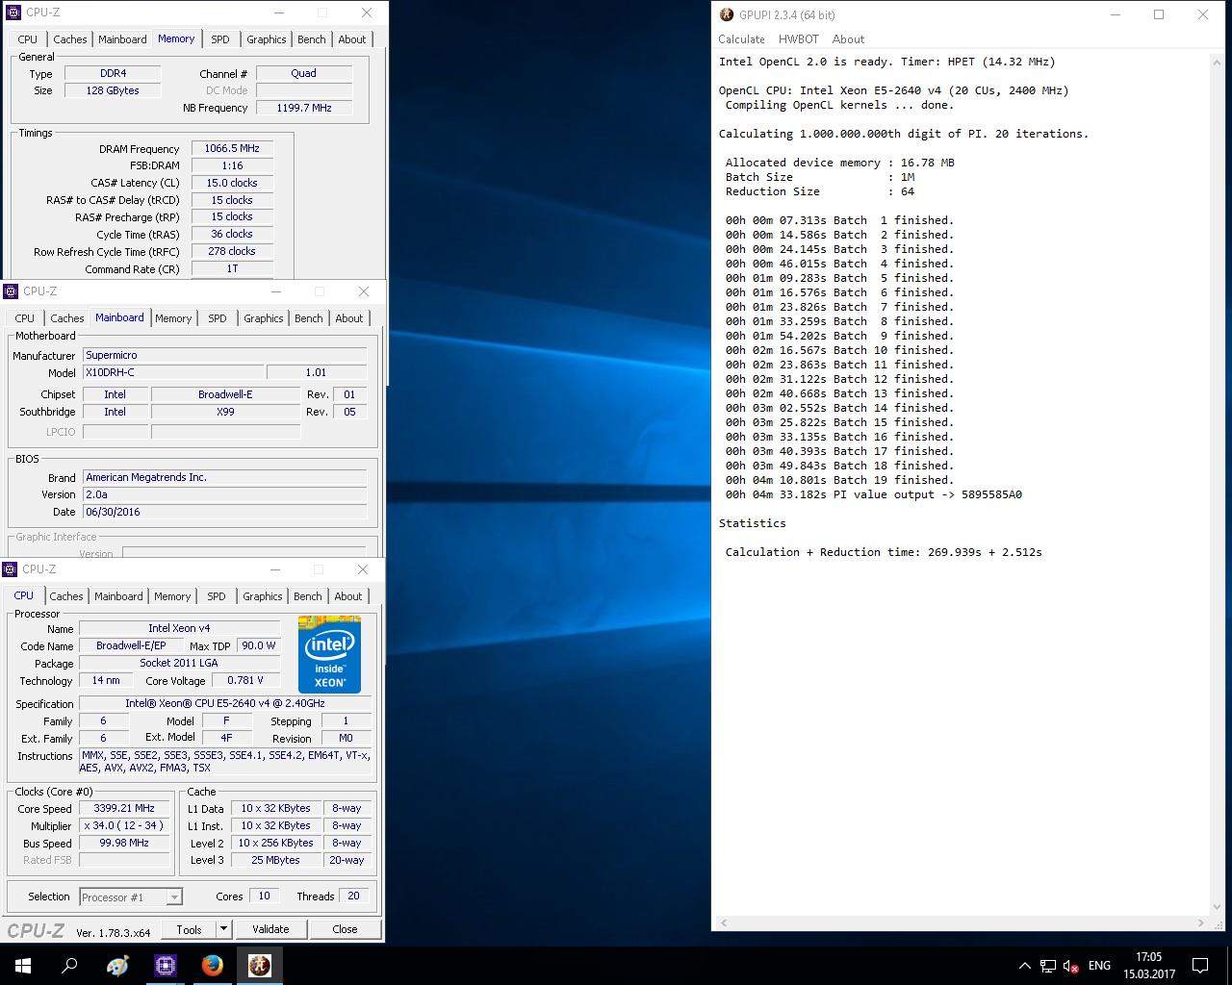Click the 90.0 W Max TDP value
This screenshot has height=985, width=1232.
[x=258, y=645]
